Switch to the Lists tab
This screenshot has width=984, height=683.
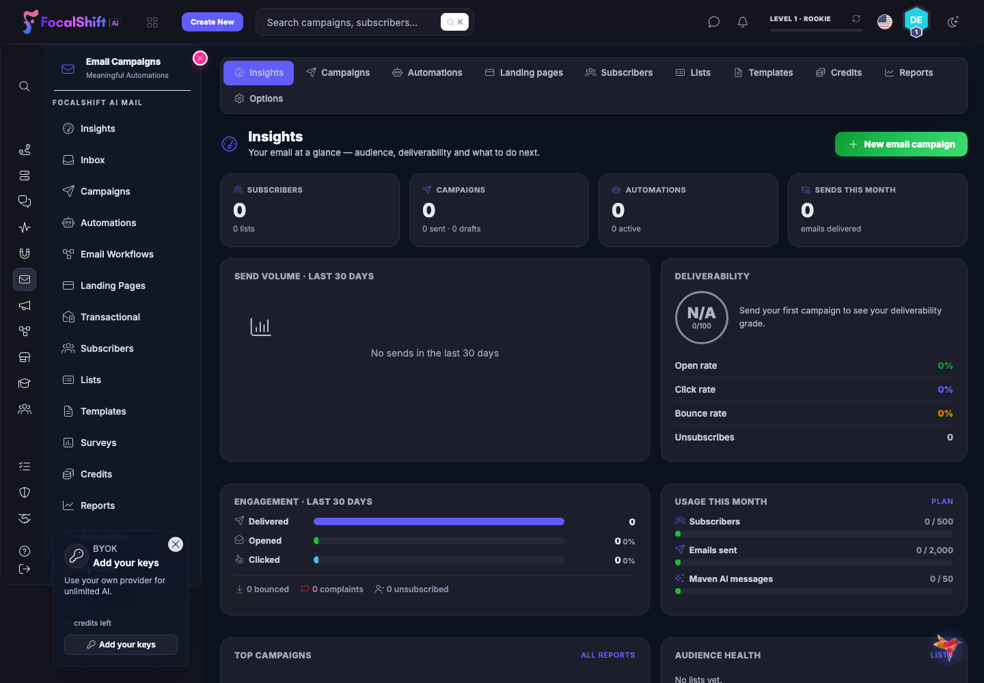693,72
